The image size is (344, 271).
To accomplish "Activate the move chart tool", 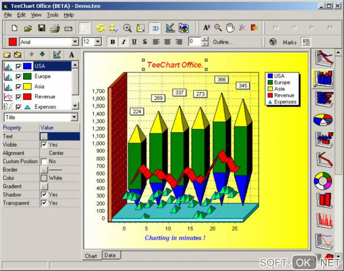I will 113,28.
